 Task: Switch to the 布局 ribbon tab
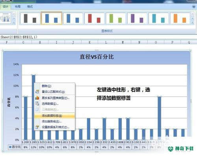click(18, 7)
